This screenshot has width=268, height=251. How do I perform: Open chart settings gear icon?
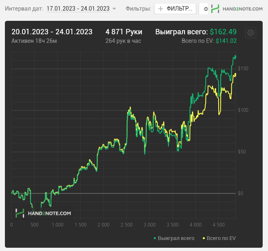click(x=250, y=33)
